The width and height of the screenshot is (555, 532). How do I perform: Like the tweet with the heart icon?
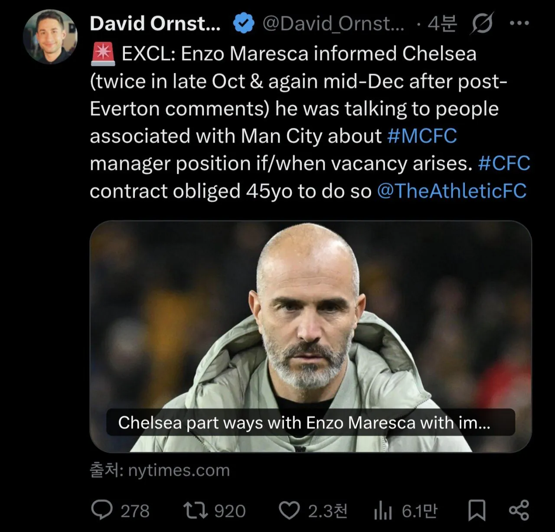tap(289, 510)
